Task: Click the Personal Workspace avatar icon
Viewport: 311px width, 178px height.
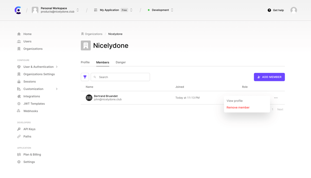Action: tap(35, 10)
